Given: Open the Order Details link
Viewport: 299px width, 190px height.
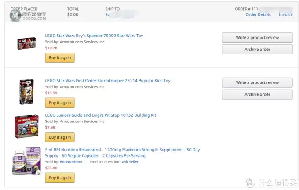Looking at the screenshot, I should (x=258, y=14).
